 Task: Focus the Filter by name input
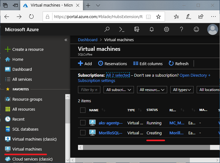click(x=89, y=90)
